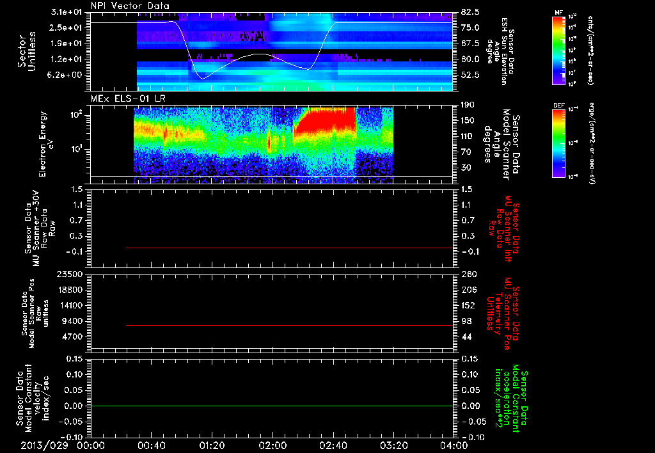Screen dimensions: 655x453
Task: Click the 75.0 elevation tick value
Action: (470, 28)
